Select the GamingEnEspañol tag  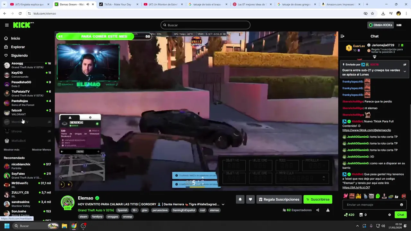pyautogui.click(x=184, y=210)
